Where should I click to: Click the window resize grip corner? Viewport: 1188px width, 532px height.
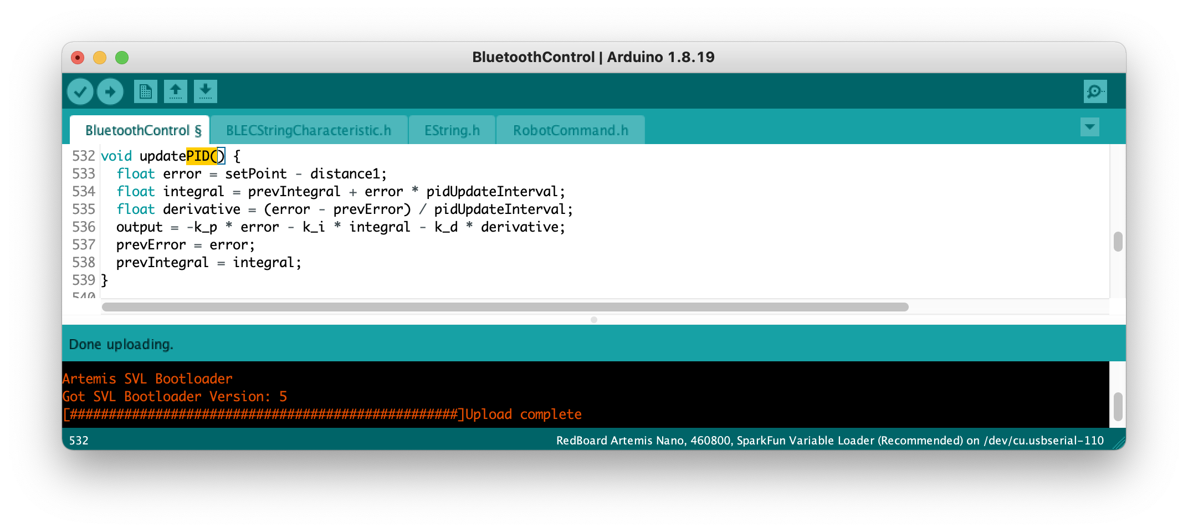pos(1119,442)
